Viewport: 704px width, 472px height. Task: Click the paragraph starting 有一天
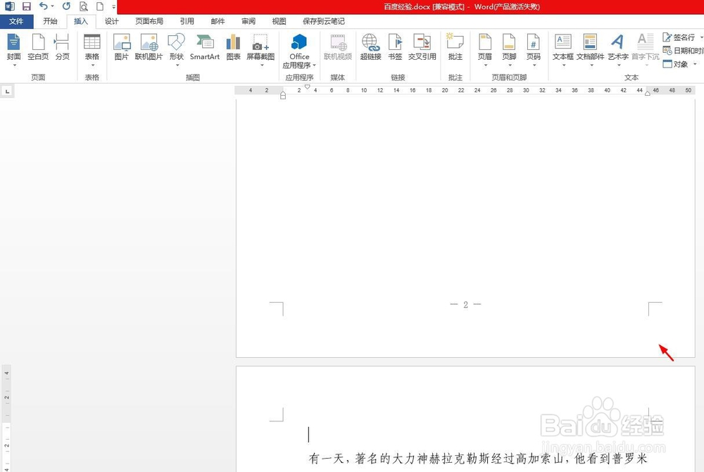[x=478, y=458]
